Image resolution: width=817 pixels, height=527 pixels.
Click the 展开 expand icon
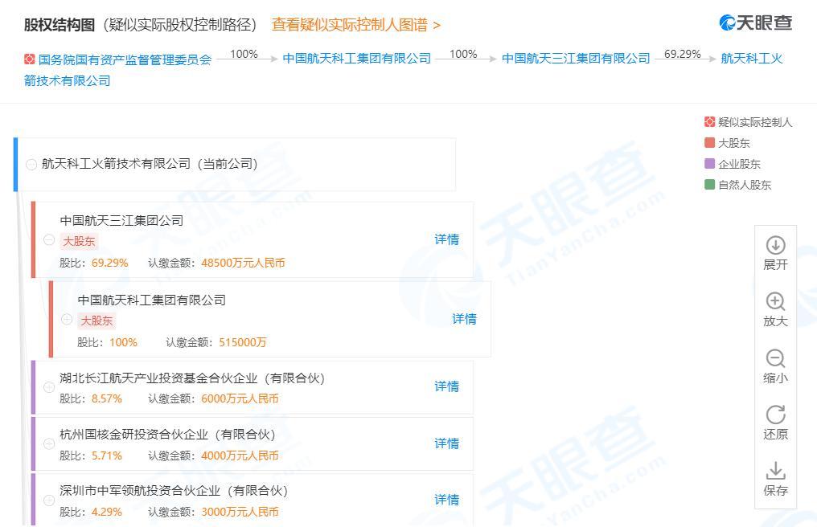pos(775,245)
